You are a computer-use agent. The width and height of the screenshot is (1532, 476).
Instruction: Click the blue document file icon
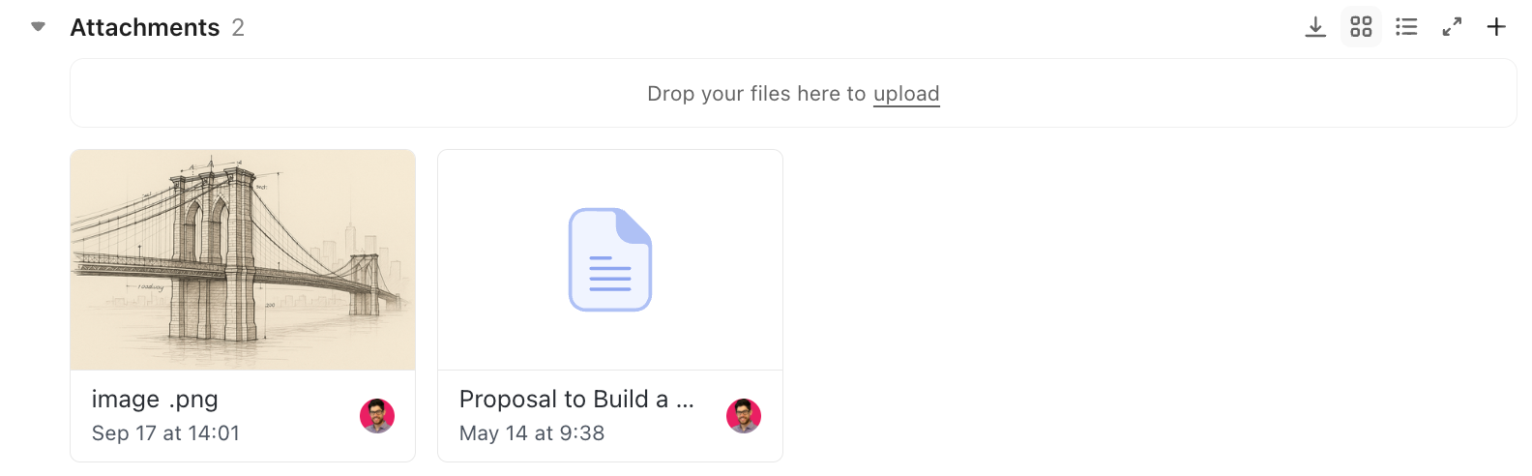pos(610,259)
